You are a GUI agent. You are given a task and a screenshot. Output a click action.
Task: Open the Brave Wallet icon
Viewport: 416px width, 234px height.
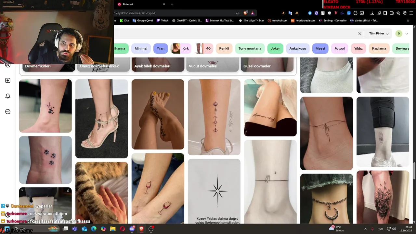(x=392, y=13)
